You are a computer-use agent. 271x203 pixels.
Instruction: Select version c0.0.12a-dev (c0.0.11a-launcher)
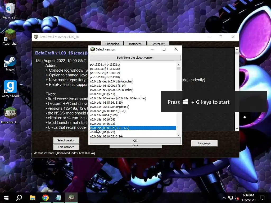[133, 81]
